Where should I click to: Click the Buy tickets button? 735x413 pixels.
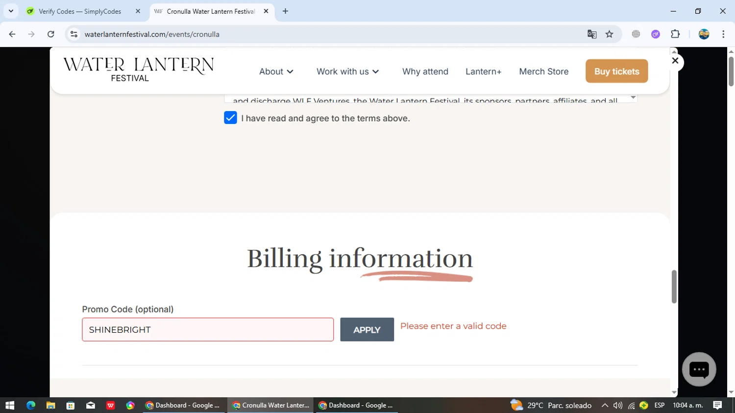point(617,71)
